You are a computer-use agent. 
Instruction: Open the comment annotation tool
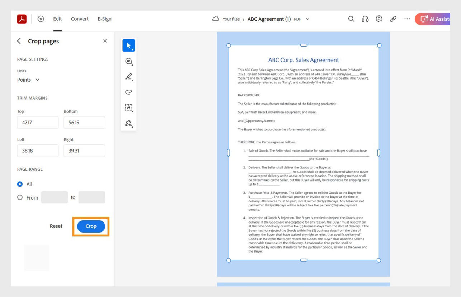coord(128,61)
